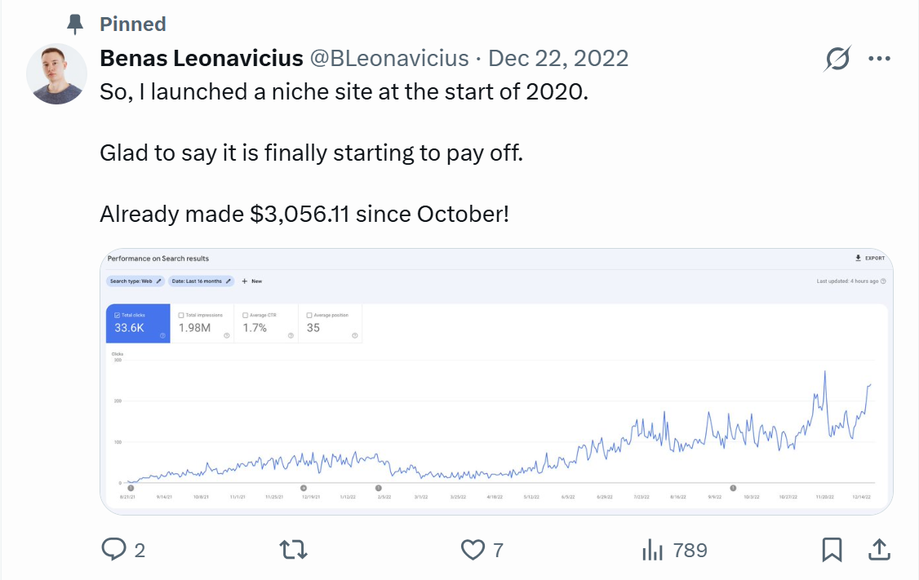Click the Grok slashed-circle icon
Screen dimensions: 919x580
point(837,59)
